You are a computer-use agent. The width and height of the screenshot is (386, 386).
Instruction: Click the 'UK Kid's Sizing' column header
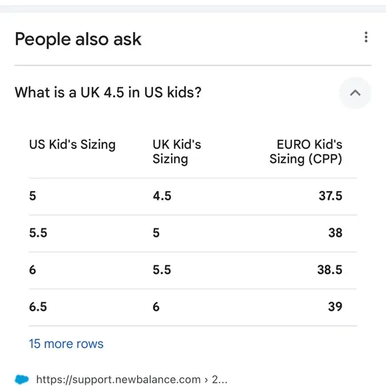tap(177, 151)
